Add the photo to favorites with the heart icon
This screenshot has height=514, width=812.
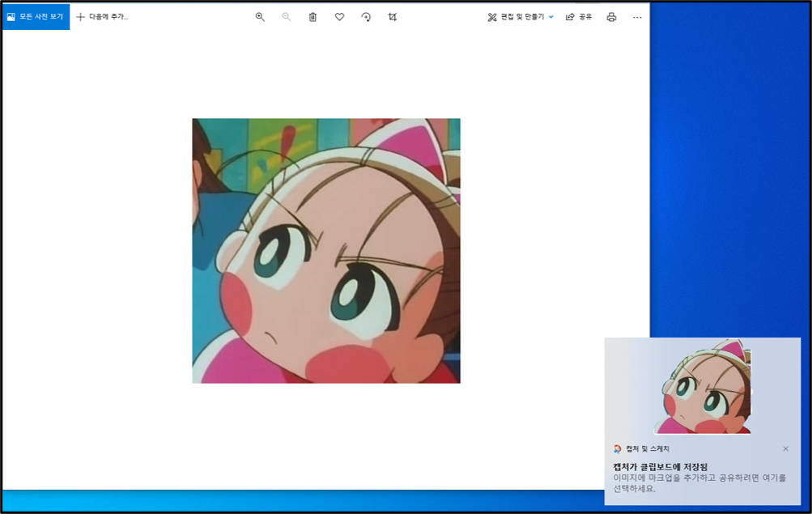[x=339, y=17]
